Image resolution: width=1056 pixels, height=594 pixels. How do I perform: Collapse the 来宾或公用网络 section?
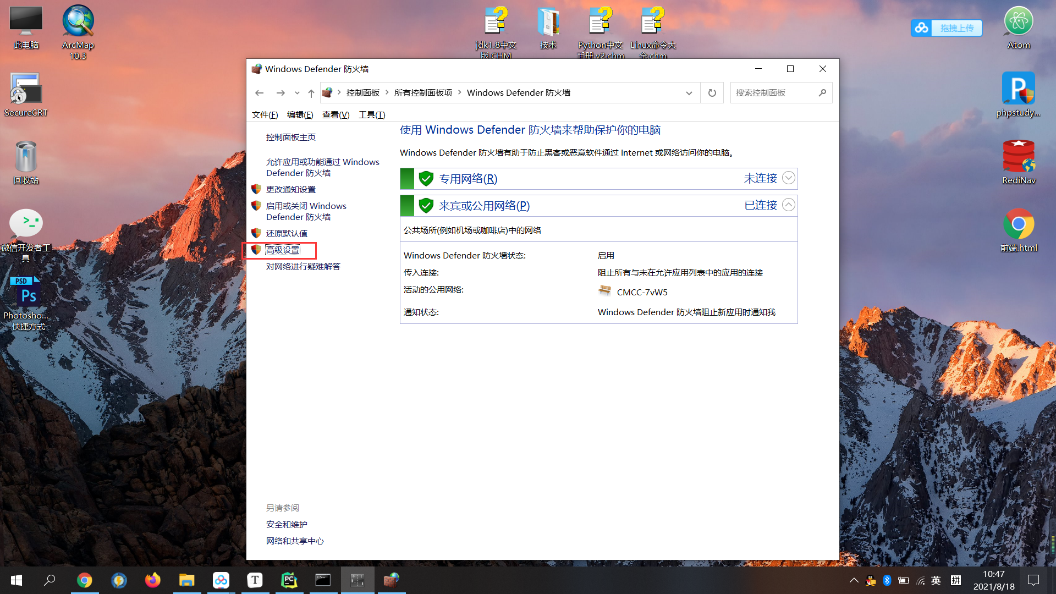tap(789, 205)
